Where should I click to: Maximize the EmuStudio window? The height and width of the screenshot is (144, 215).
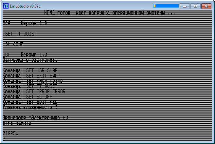coord(195,6)
